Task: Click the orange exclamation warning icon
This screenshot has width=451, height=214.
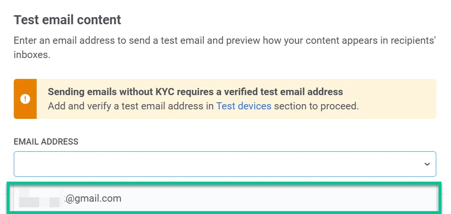Action: [25, 99]
